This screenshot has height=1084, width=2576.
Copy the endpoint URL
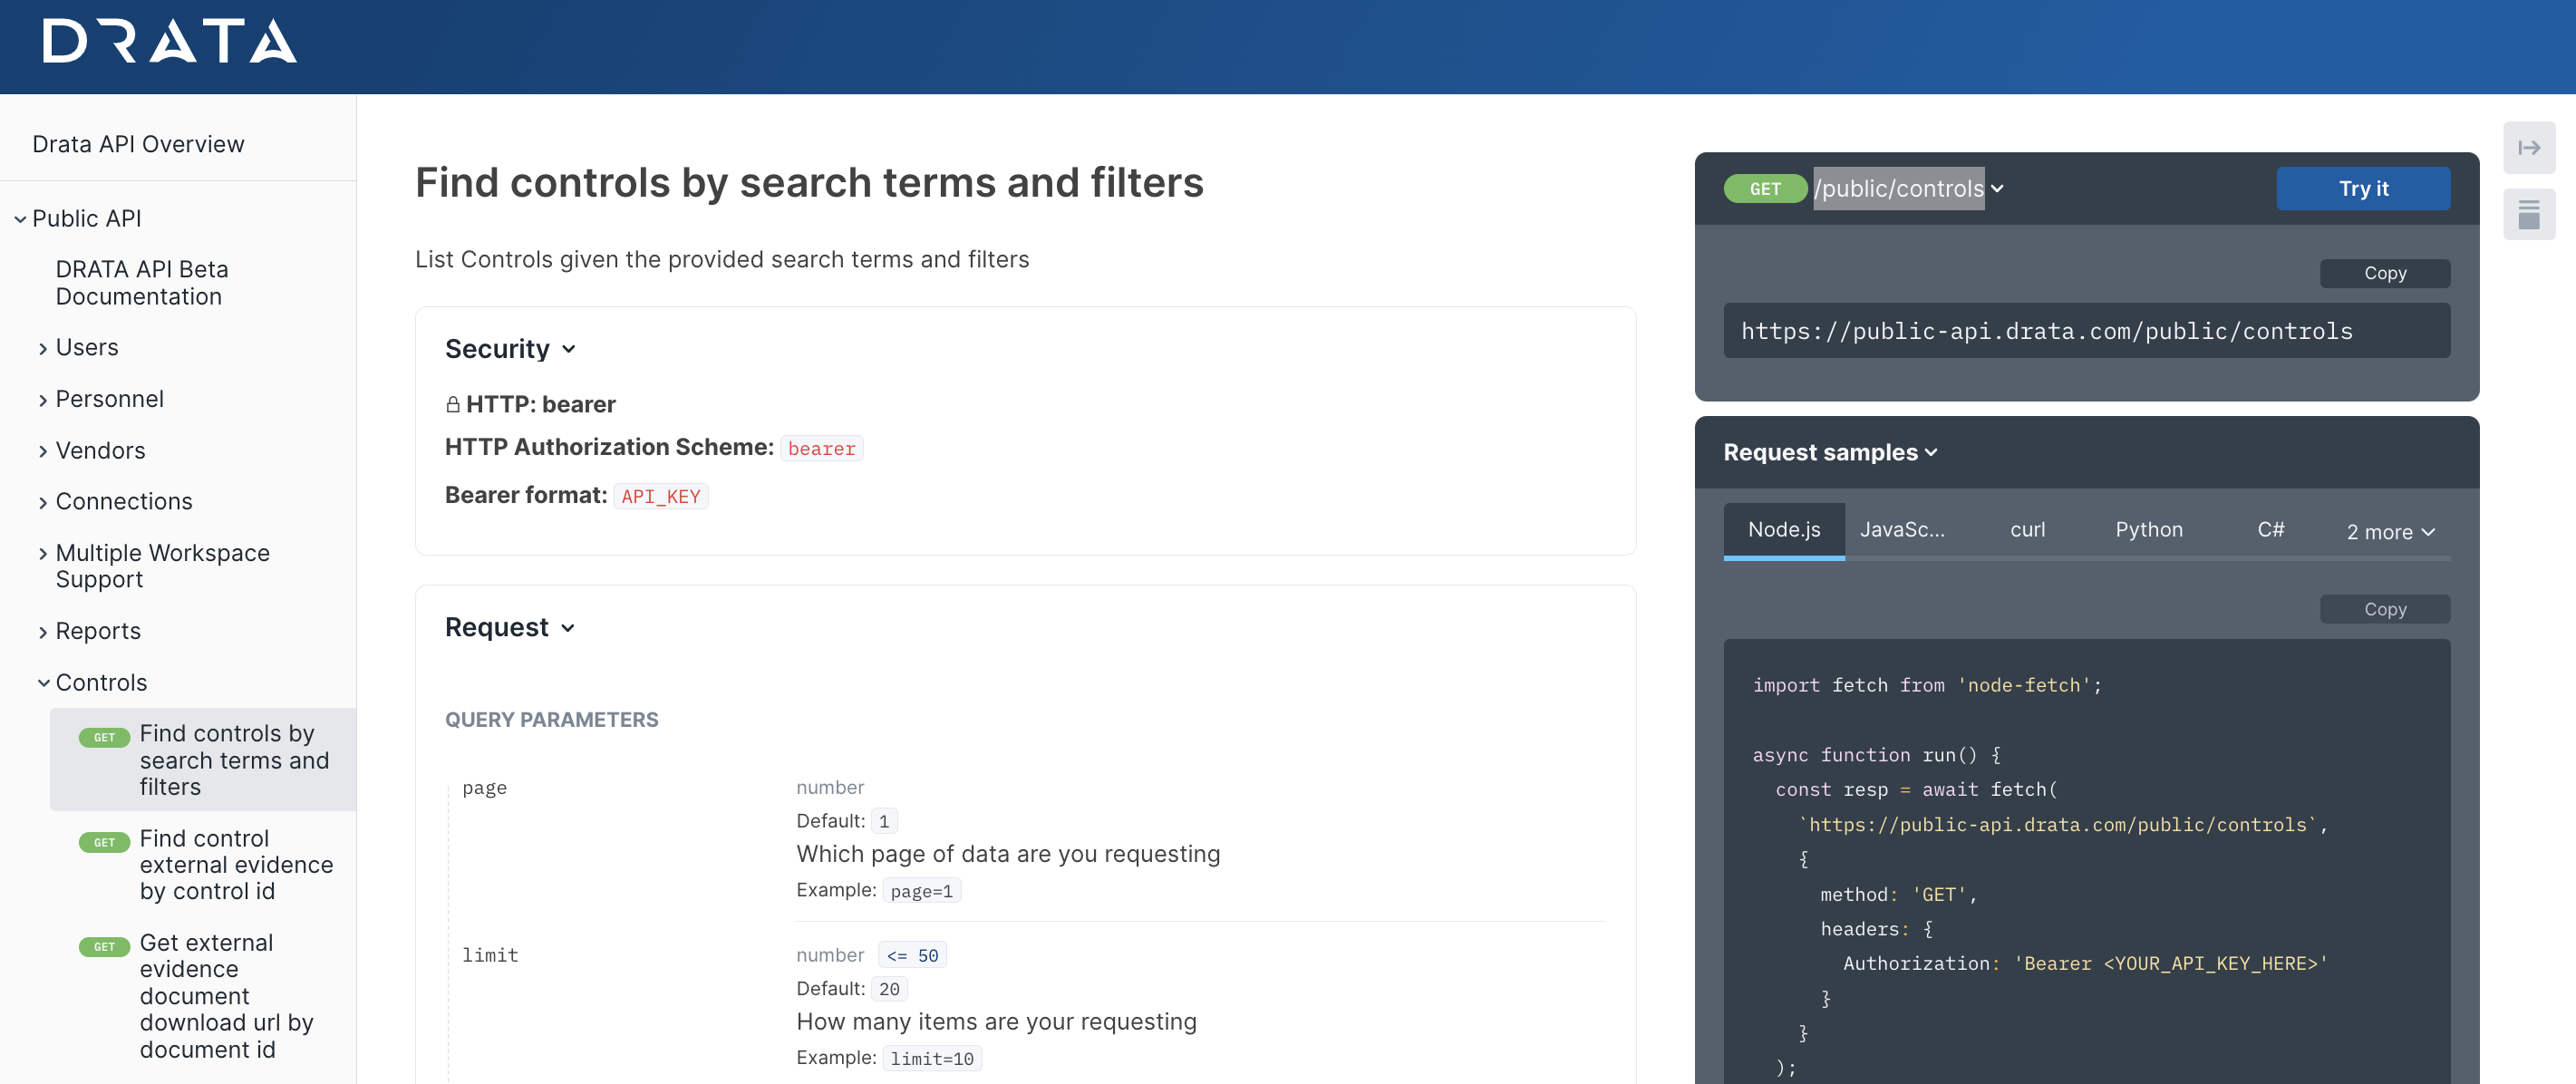(2384, 273)
